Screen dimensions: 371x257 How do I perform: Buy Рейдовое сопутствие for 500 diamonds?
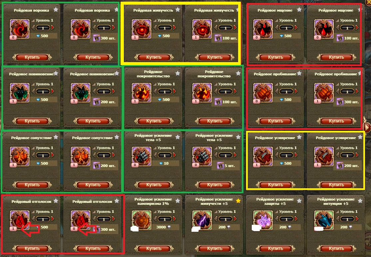[32, 185]
